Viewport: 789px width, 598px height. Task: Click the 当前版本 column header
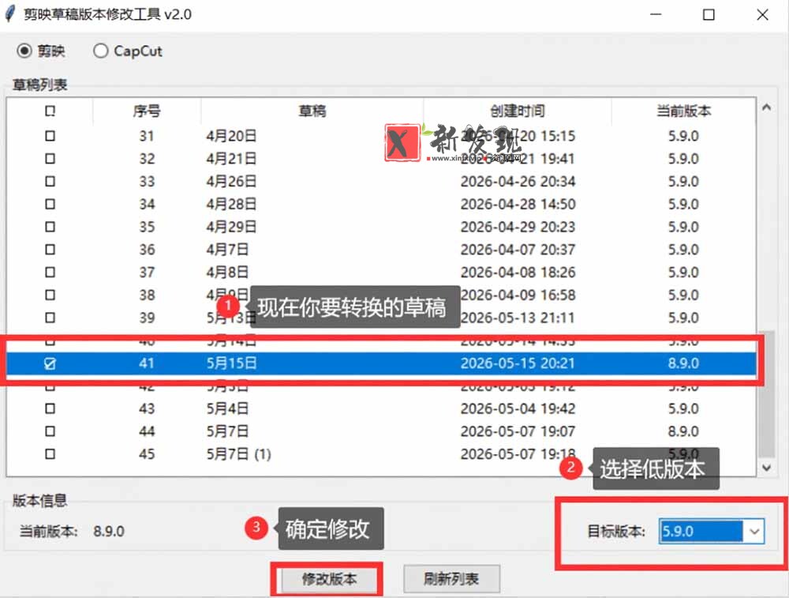pyautogui.click(x=683, y=111)
